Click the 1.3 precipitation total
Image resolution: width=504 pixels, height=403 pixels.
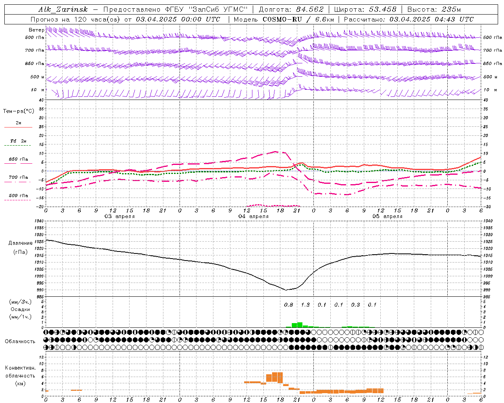tap(306, 305)
